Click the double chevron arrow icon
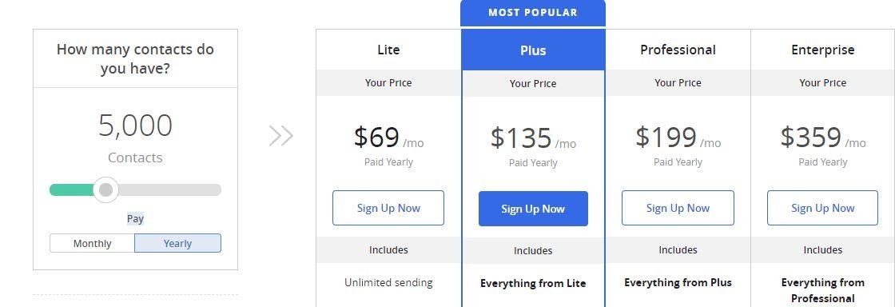Image resolution: width=895 pixels, height=307 pixels. (280, 136)
